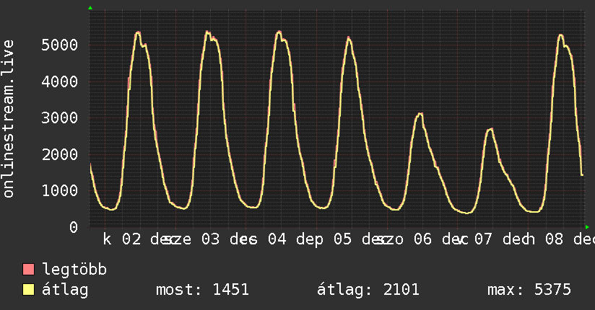
Task: Click the yellow átlag legend swatch
Action: (x=28, y=289)
